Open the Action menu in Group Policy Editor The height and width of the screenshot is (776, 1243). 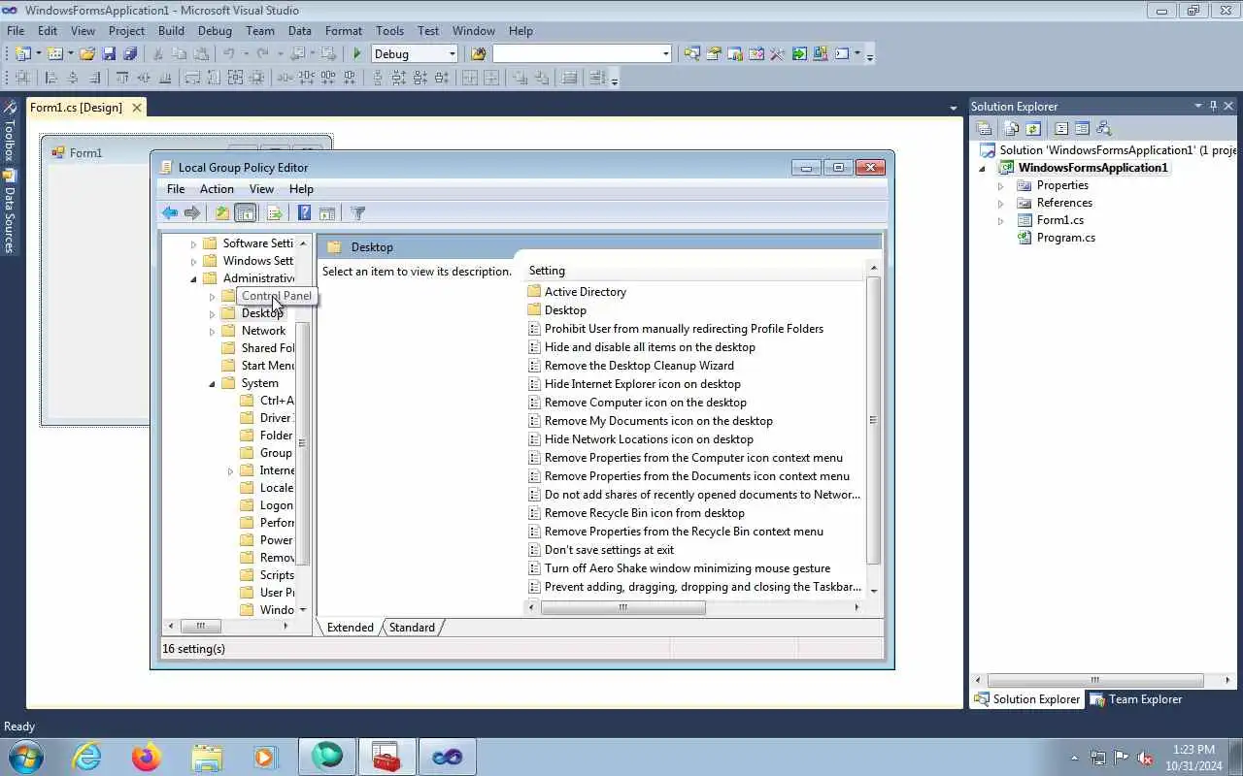[217, 189]
